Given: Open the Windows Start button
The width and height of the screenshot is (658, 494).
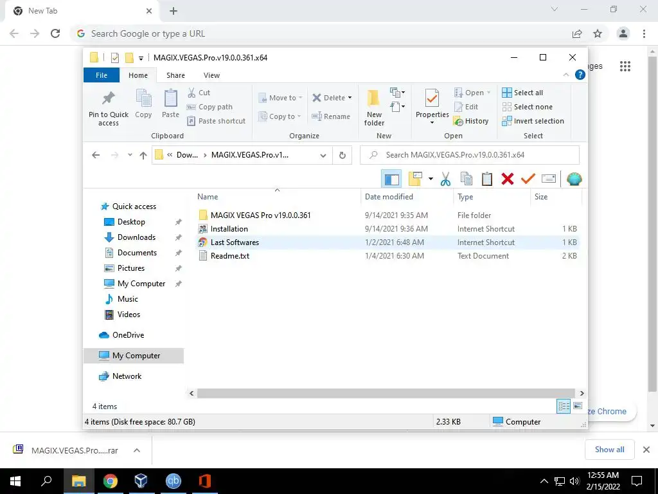Looking at the screenshot, I should (x=15, y=481).
